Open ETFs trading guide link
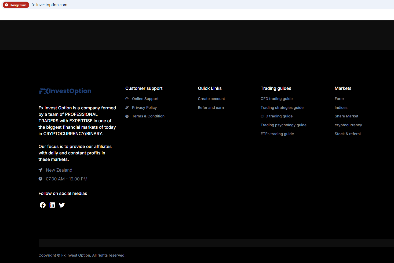The image size is (394, 263). tap(277, 134)
